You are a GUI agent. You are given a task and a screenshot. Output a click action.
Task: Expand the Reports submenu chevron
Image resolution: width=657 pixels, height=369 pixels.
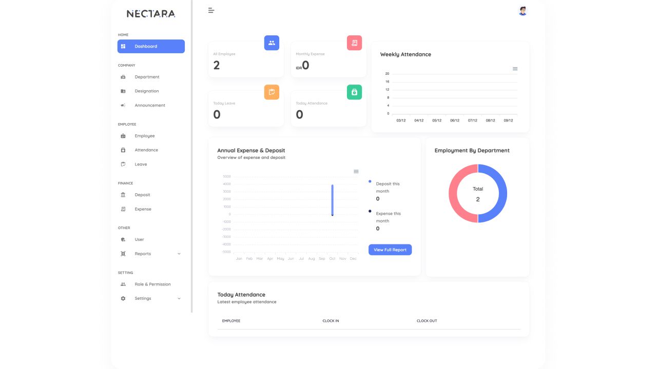click(179, 254)
